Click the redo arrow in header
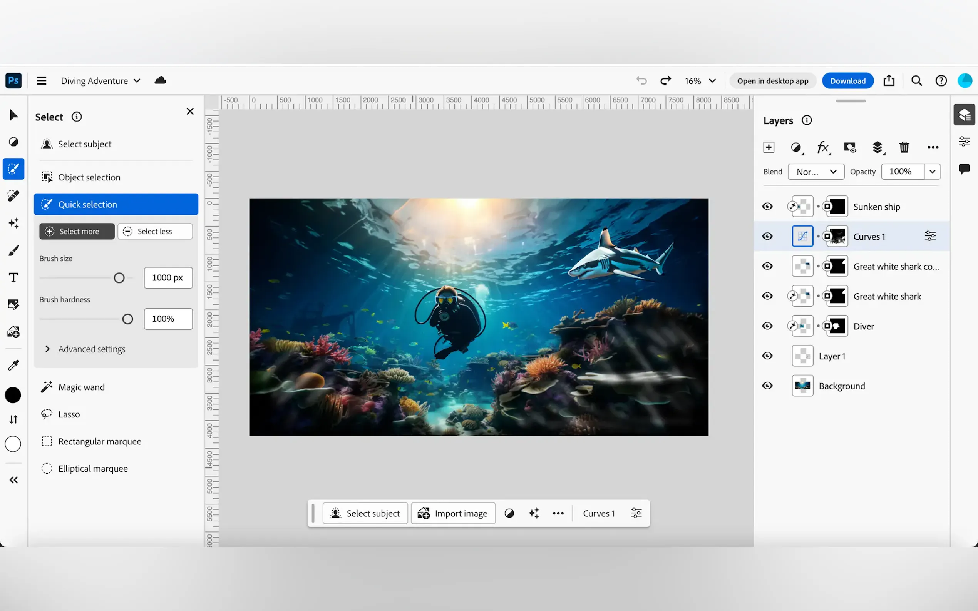 pyautogui.click(x=665, y=81)
